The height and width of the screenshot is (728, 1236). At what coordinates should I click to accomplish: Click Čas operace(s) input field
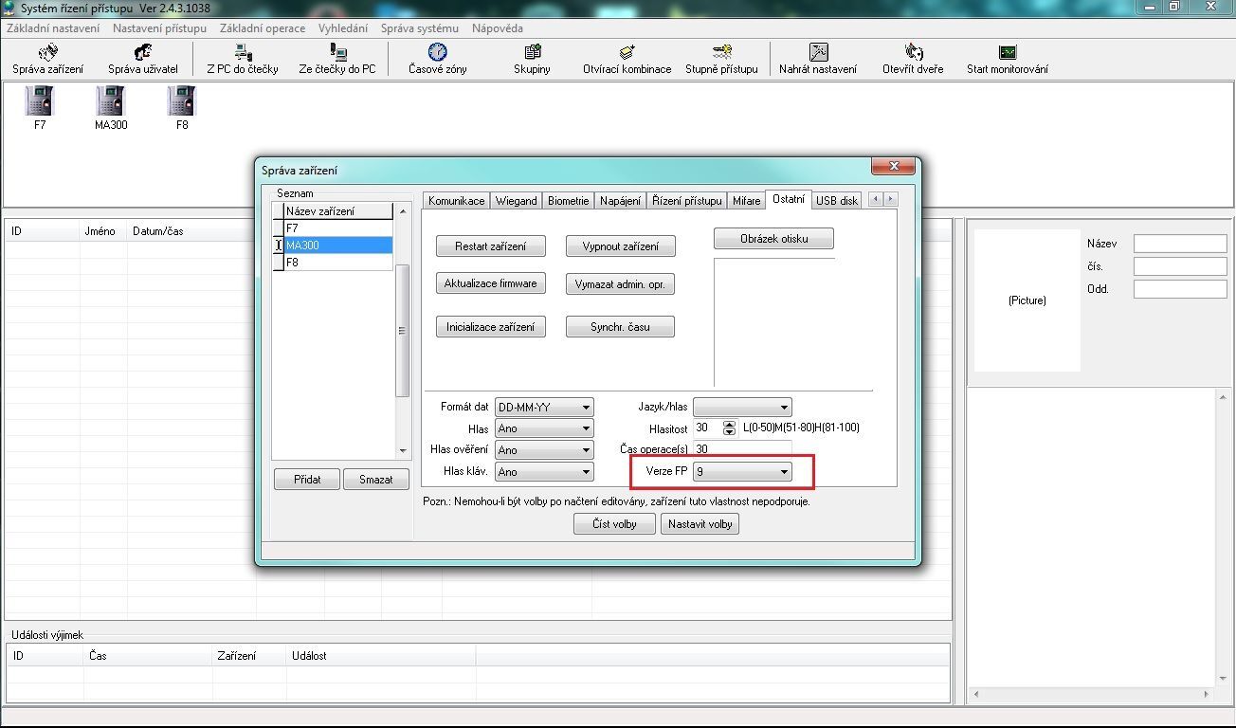pyautogui.click(x=742, y=449)
